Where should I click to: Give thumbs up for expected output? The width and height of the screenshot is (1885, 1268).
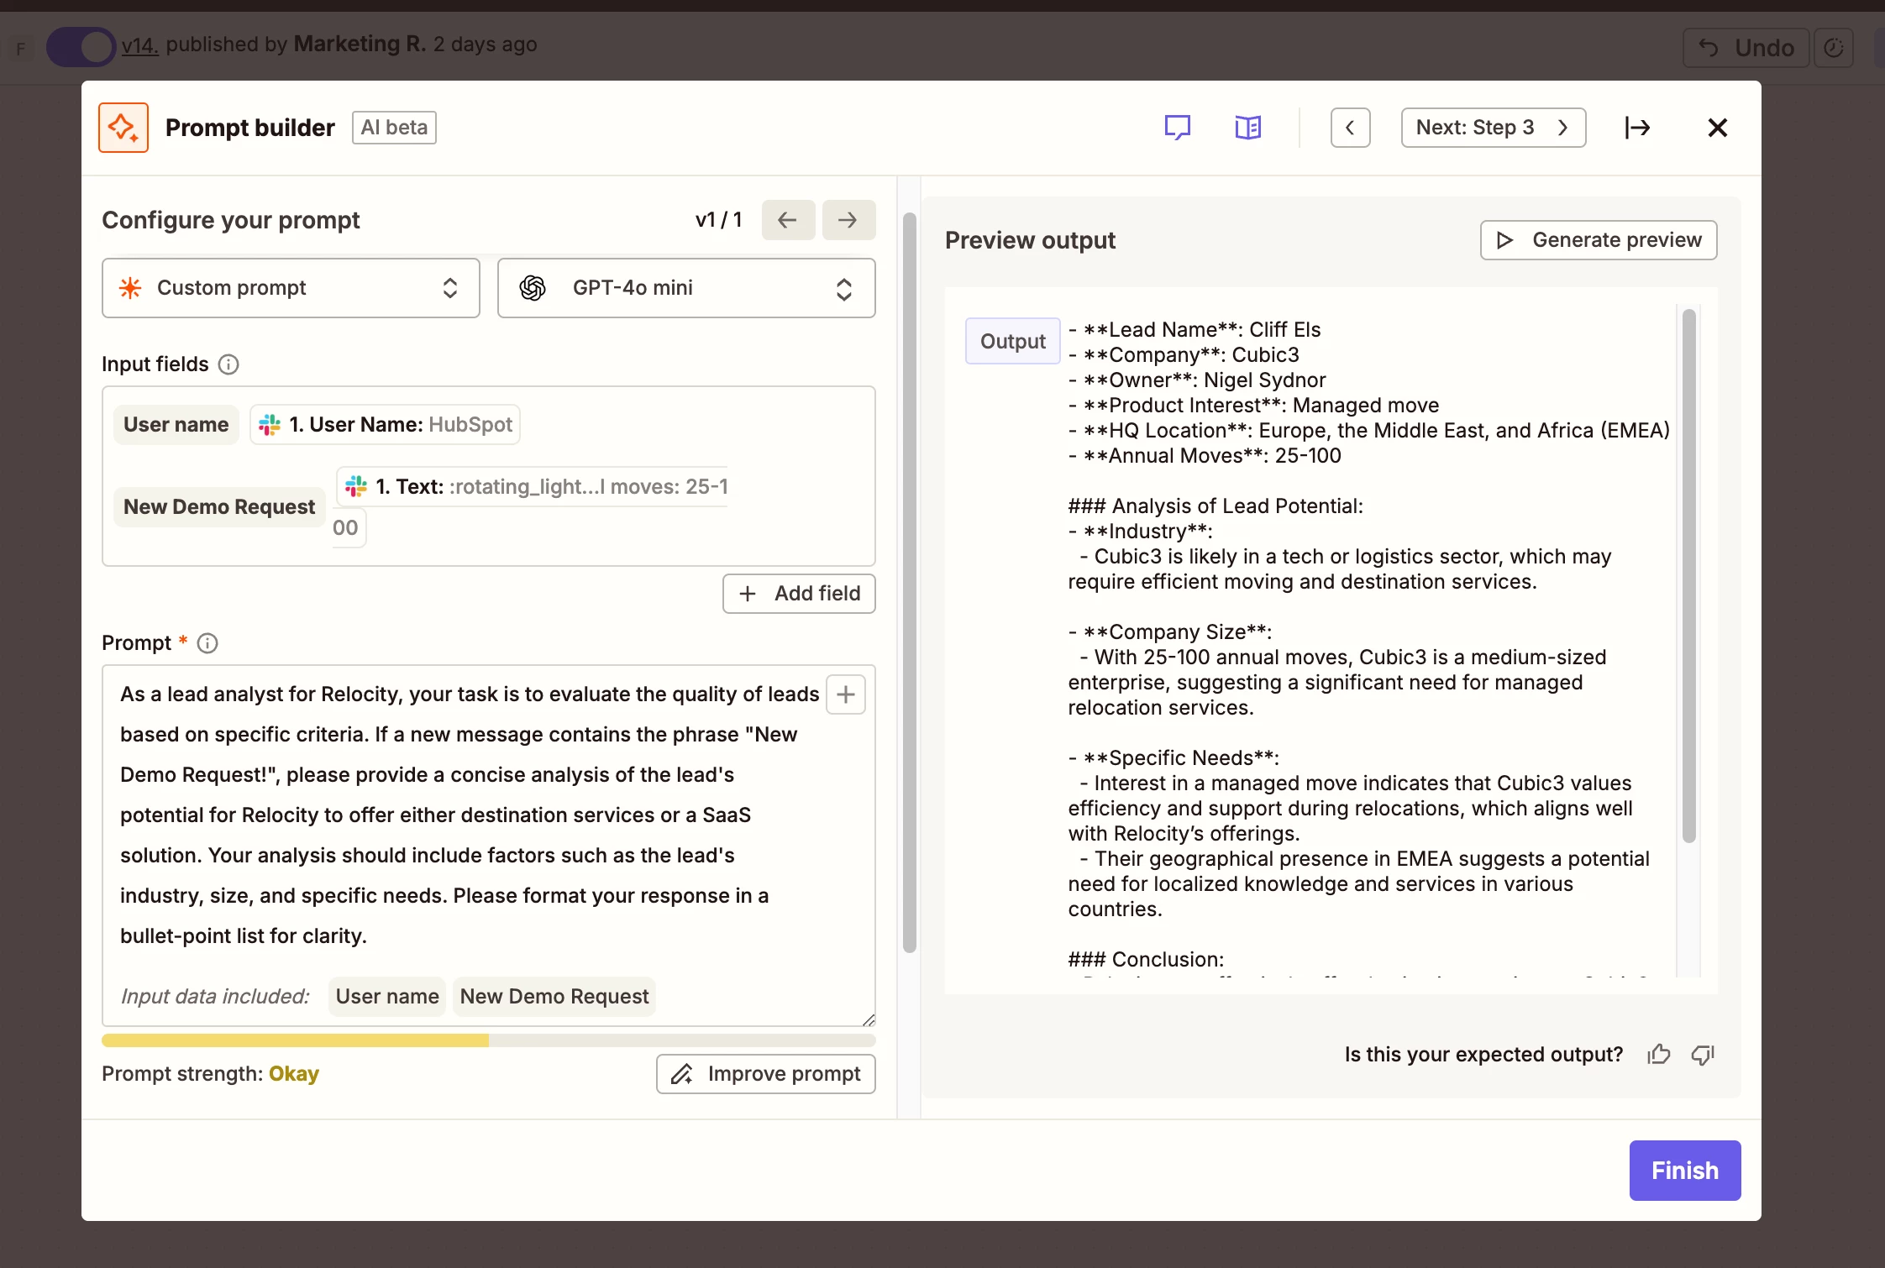(x=1659, y=1055)
